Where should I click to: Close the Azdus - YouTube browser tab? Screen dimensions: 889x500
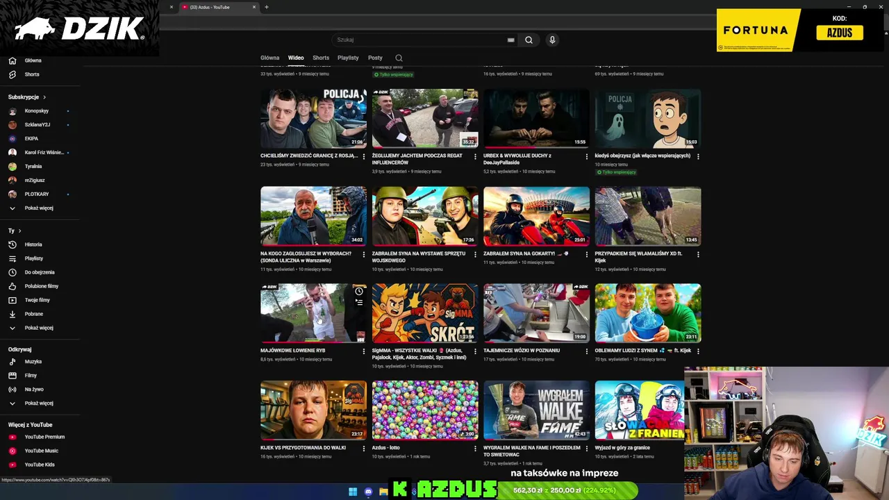(254, 7)
